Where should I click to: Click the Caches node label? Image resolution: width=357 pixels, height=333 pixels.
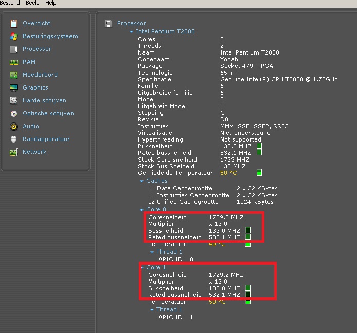coord(157,181)
